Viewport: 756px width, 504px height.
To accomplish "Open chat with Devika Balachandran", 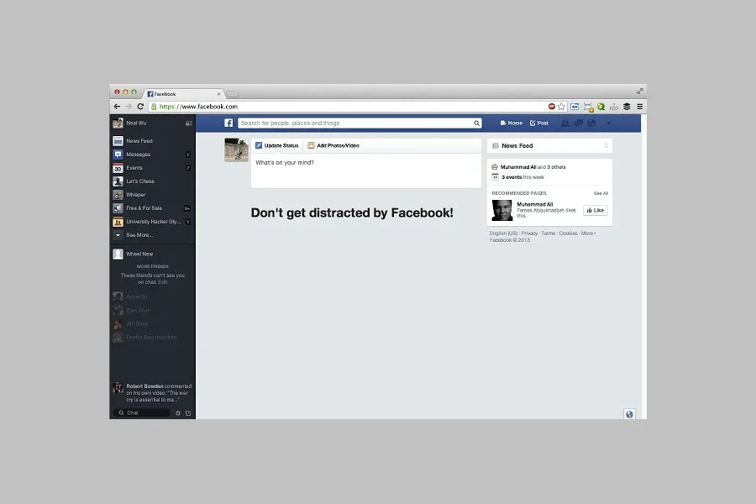I will (144, 337).
